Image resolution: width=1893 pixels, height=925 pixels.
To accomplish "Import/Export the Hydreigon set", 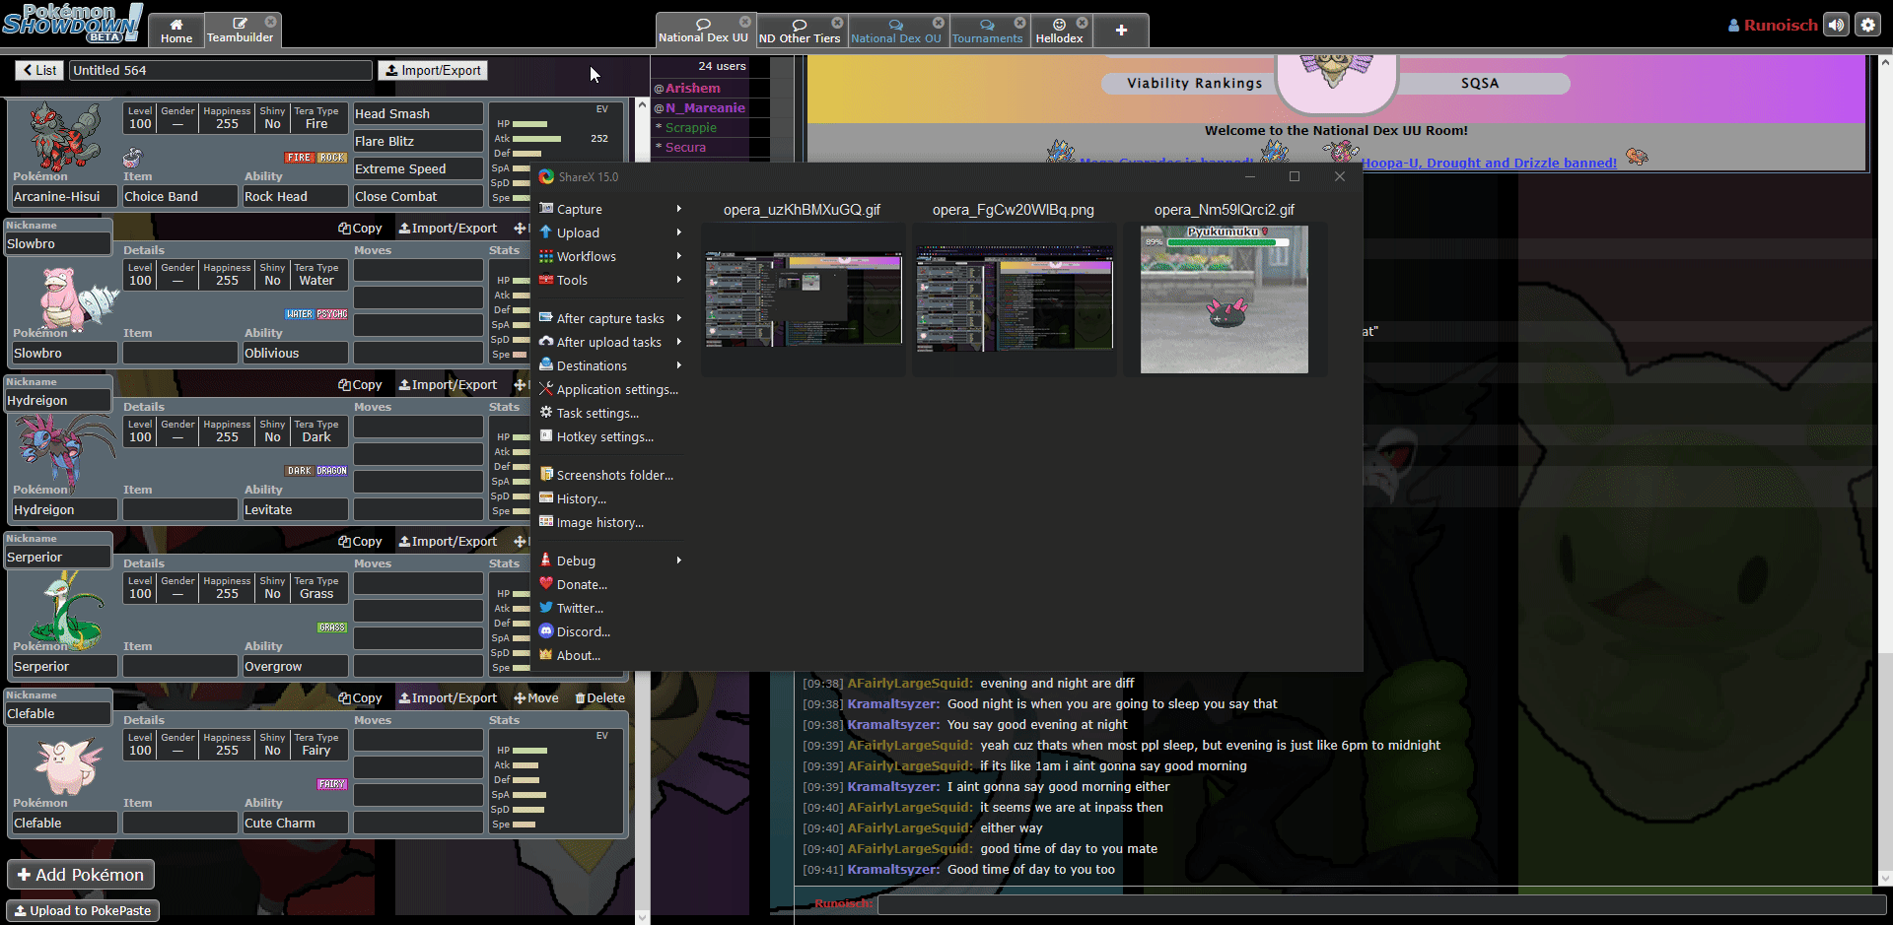I will (448, 384).
